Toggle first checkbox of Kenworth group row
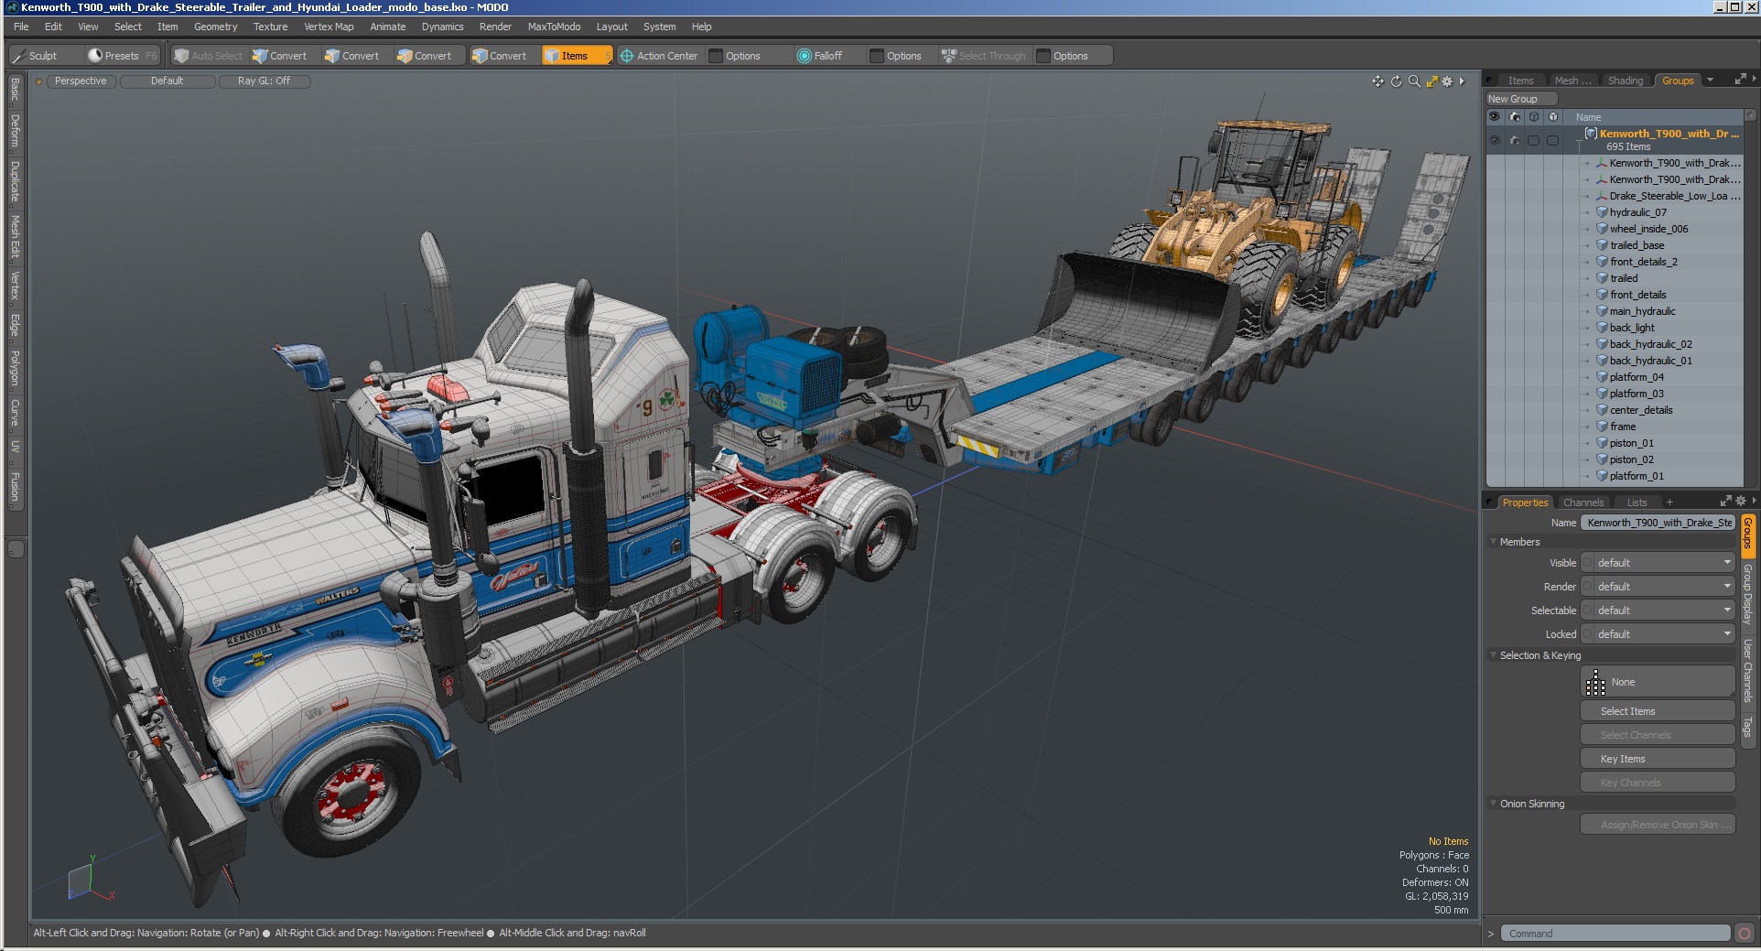The image size is (1761, 951). click(1534, 140)
